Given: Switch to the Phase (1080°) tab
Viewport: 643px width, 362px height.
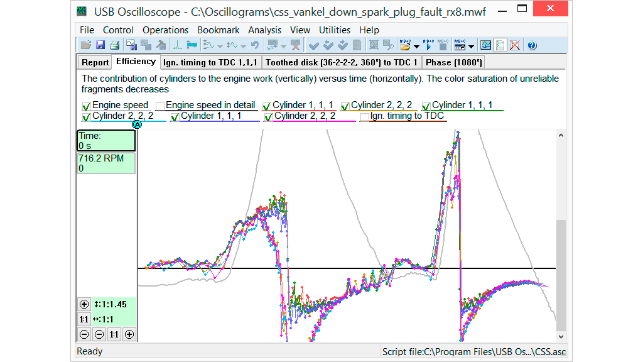Looking at the screenshot, I should (x=453, y=62).
